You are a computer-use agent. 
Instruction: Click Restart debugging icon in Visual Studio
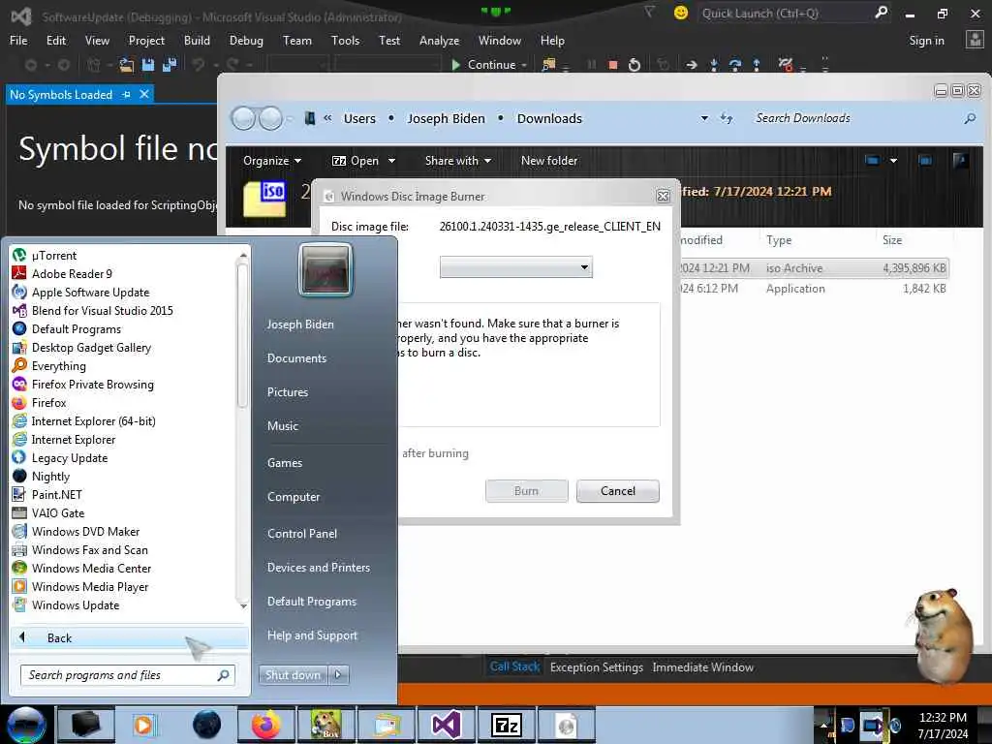tap(634, 65)
